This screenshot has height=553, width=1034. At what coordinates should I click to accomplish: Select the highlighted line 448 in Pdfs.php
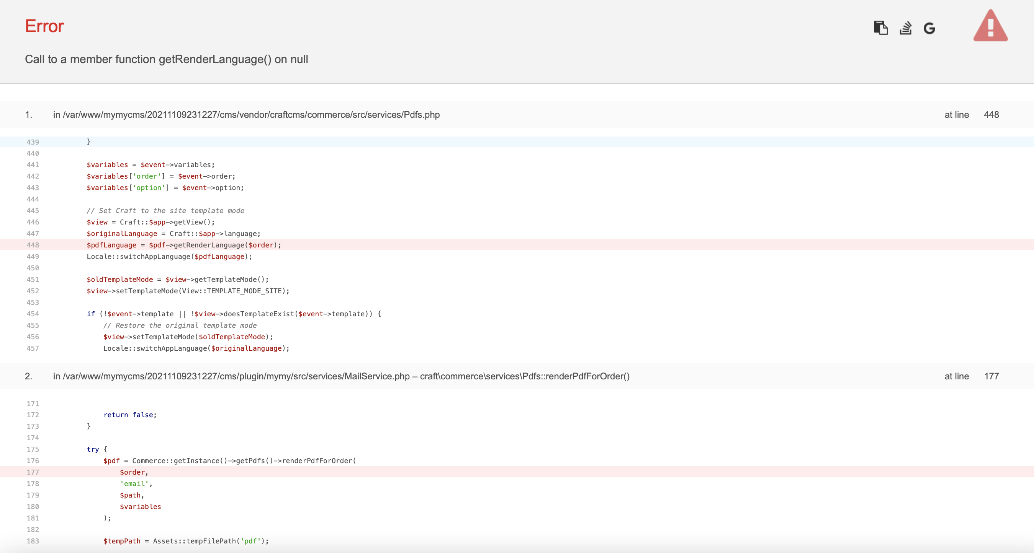click(x=183, y=245)
